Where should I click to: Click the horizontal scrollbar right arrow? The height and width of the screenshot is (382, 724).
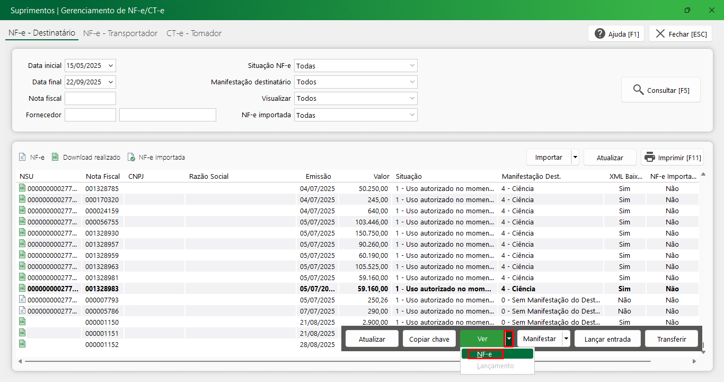click(x=694, y=361)
